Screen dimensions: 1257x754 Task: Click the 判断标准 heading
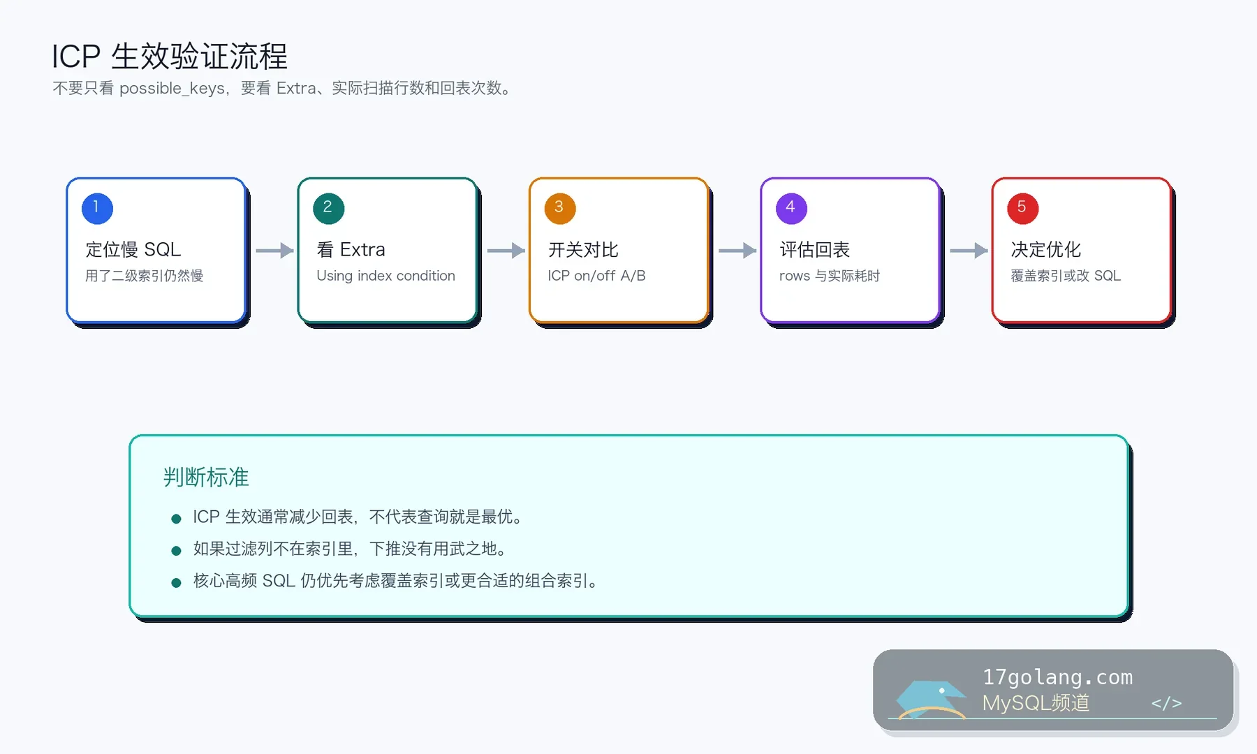pyautogui.click(x=206, y=478)
